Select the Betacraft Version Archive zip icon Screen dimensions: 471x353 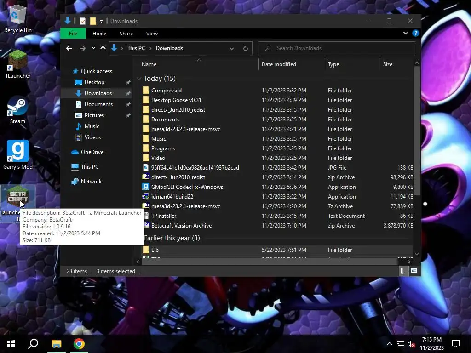pyautogui.click(x=147, y=225)
